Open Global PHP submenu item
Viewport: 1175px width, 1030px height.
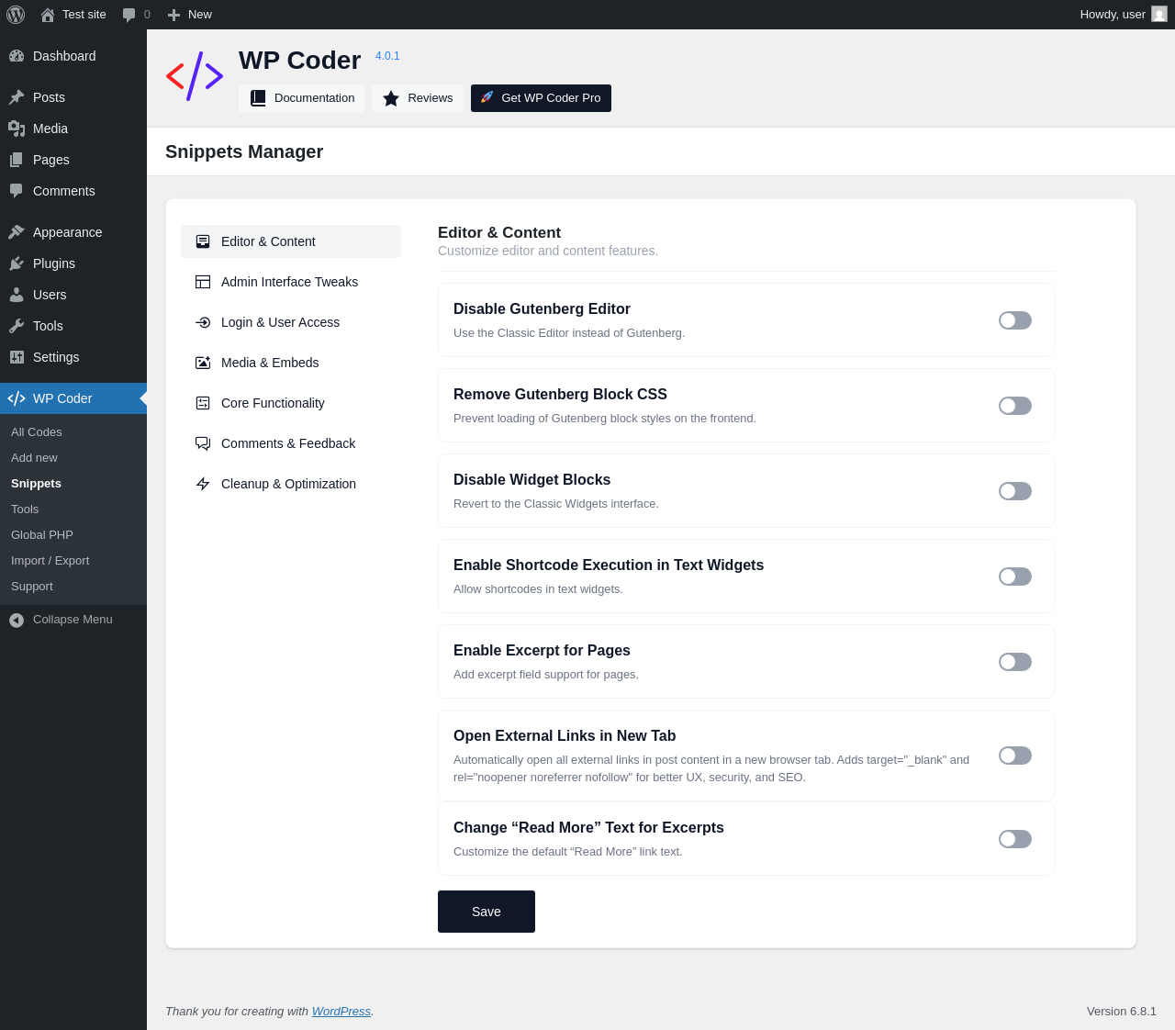pyautogui.click(x=73, y=535)
